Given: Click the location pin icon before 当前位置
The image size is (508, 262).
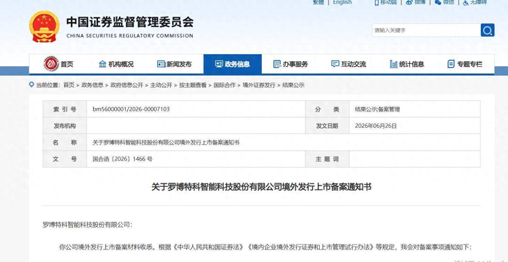Looking at the screenshot, I should click(32, 85).
